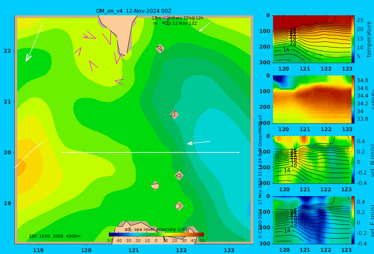The height and width of the screenshot is (254, 374).
Task: Click the white current arrow above the transect line
Action: pos(199,142)
